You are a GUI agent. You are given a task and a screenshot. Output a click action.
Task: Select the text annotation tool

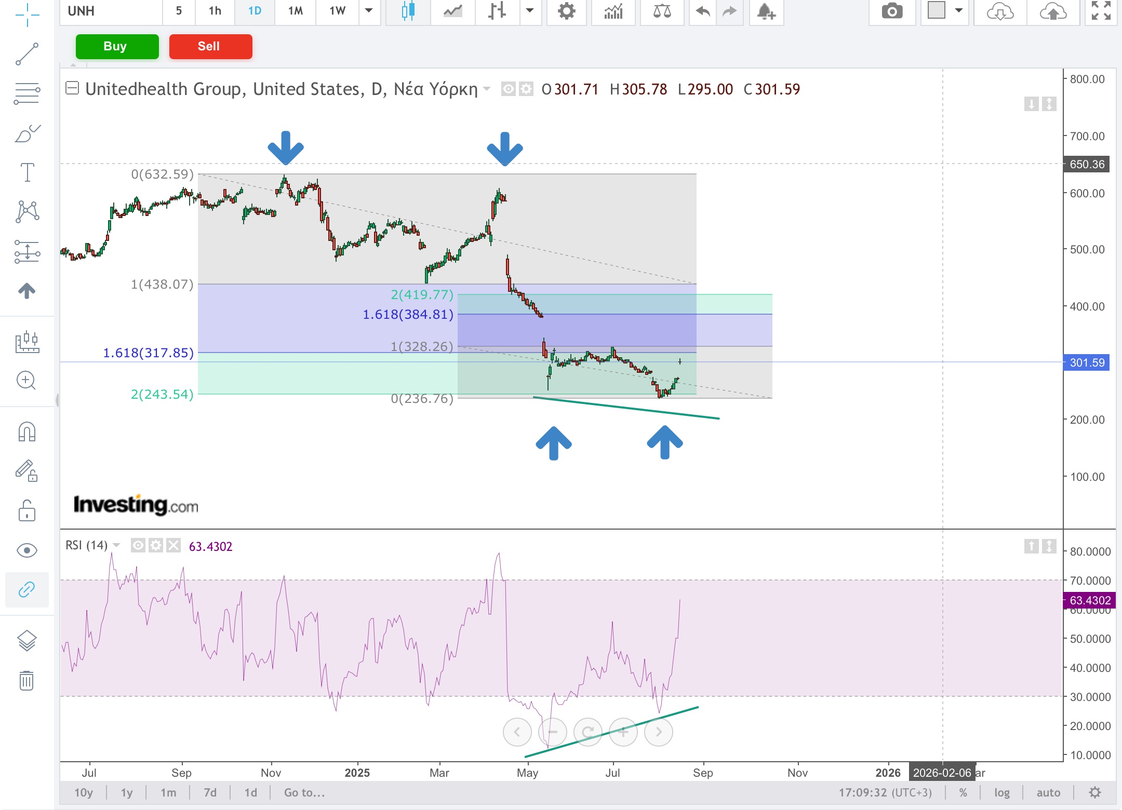[x=27, y=172]
